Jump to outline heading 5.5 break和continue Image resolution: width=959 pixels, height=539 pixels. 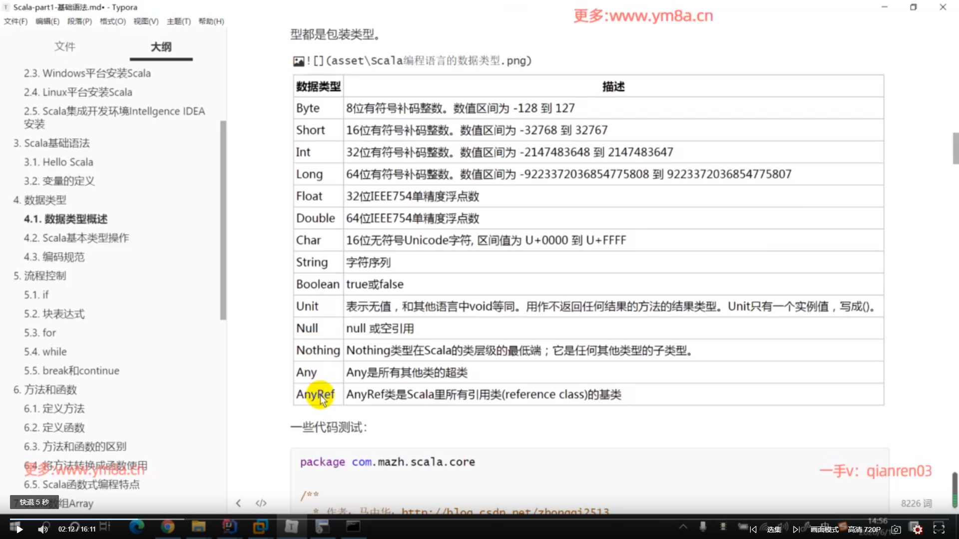71,371
